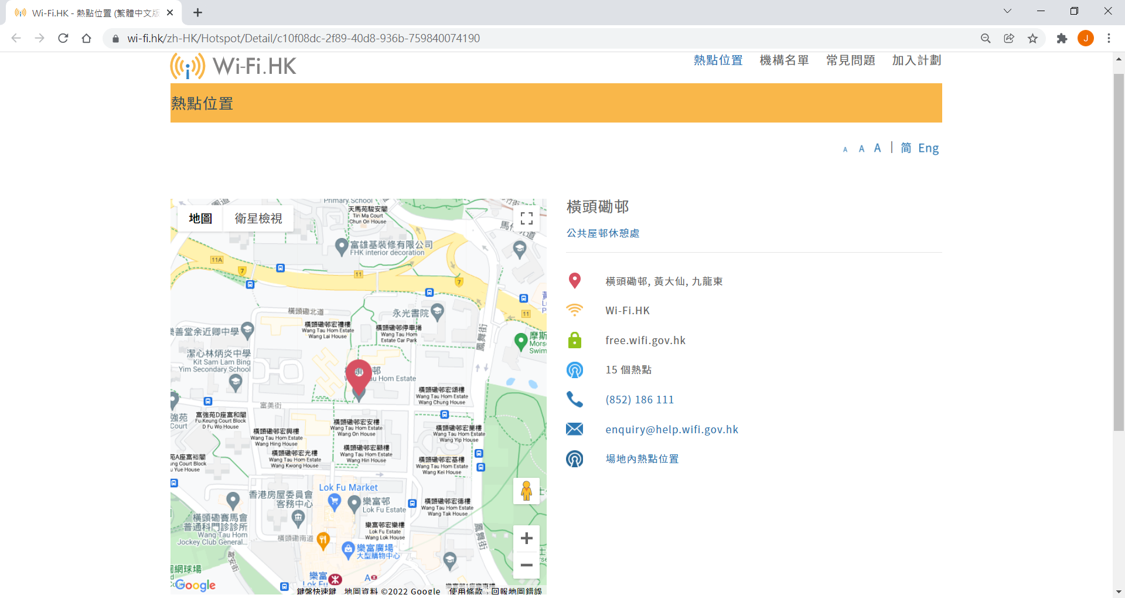Open Chrome three-dot menu

pos(1109,38)
